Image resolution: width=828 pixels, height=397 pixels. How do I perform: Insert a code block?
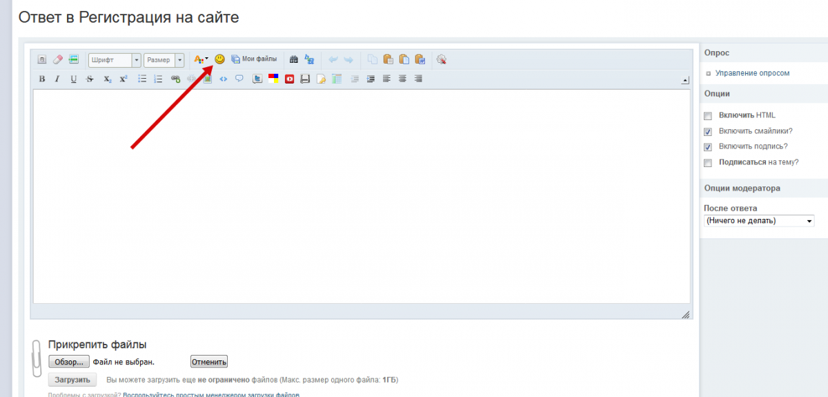pyautogui.click(x=223, y=79)
